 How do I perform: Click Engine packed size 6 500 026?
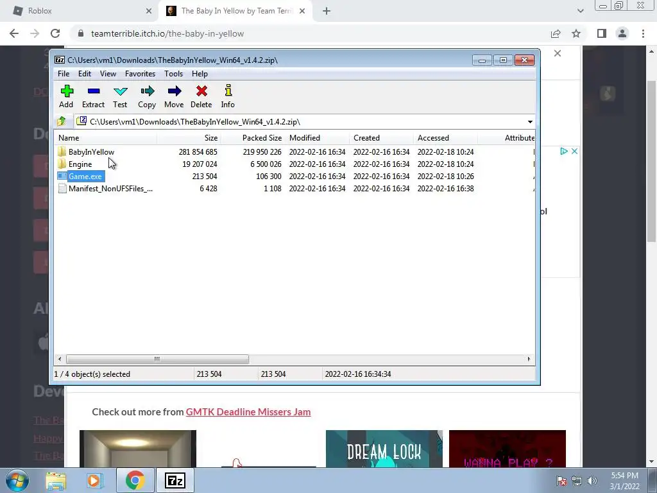point(266,164)
